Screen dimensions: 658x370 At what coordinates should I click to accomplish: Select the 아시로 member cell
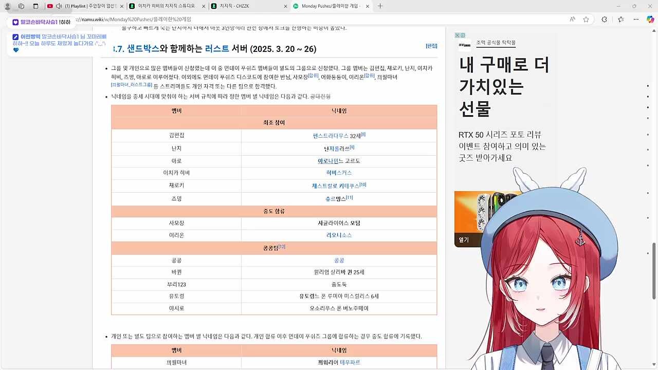176,308
